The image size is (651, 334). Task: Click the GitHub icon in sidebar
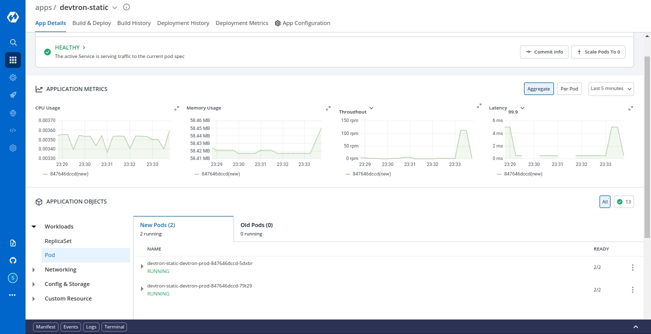[x=13, y=260]
